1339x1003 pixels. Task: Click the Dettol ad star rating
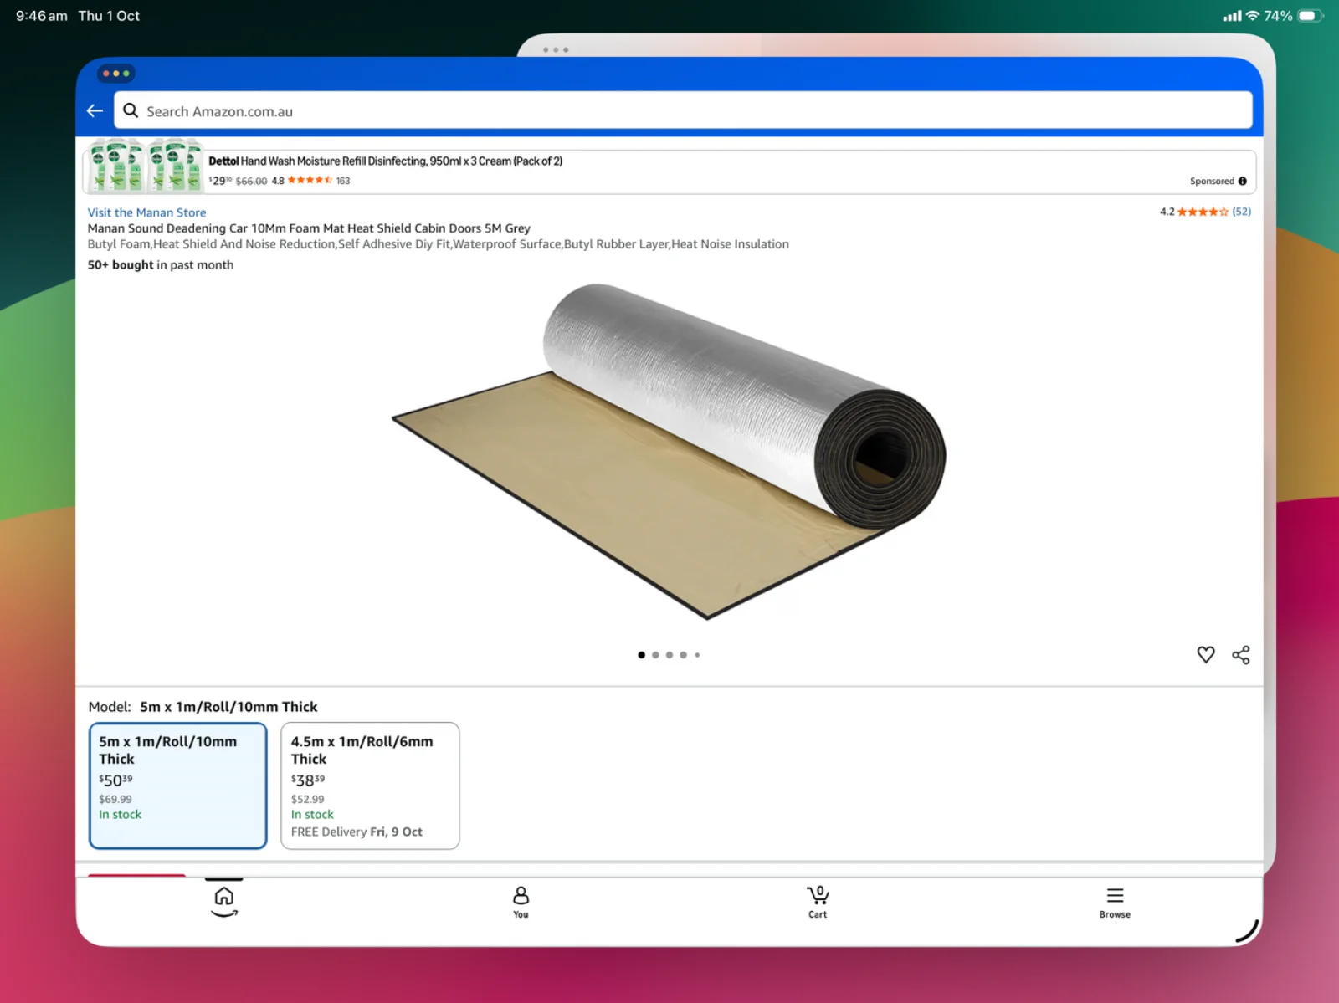pos(310,180)
